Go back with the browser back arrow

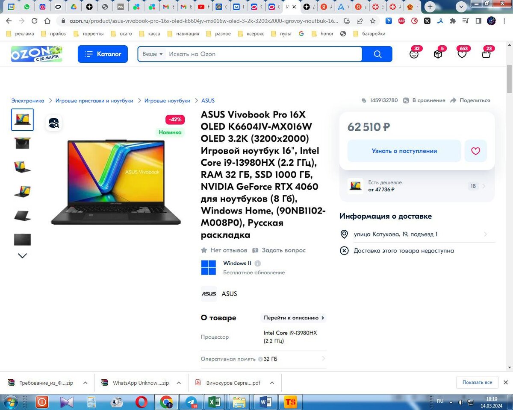tap(9, 20)
